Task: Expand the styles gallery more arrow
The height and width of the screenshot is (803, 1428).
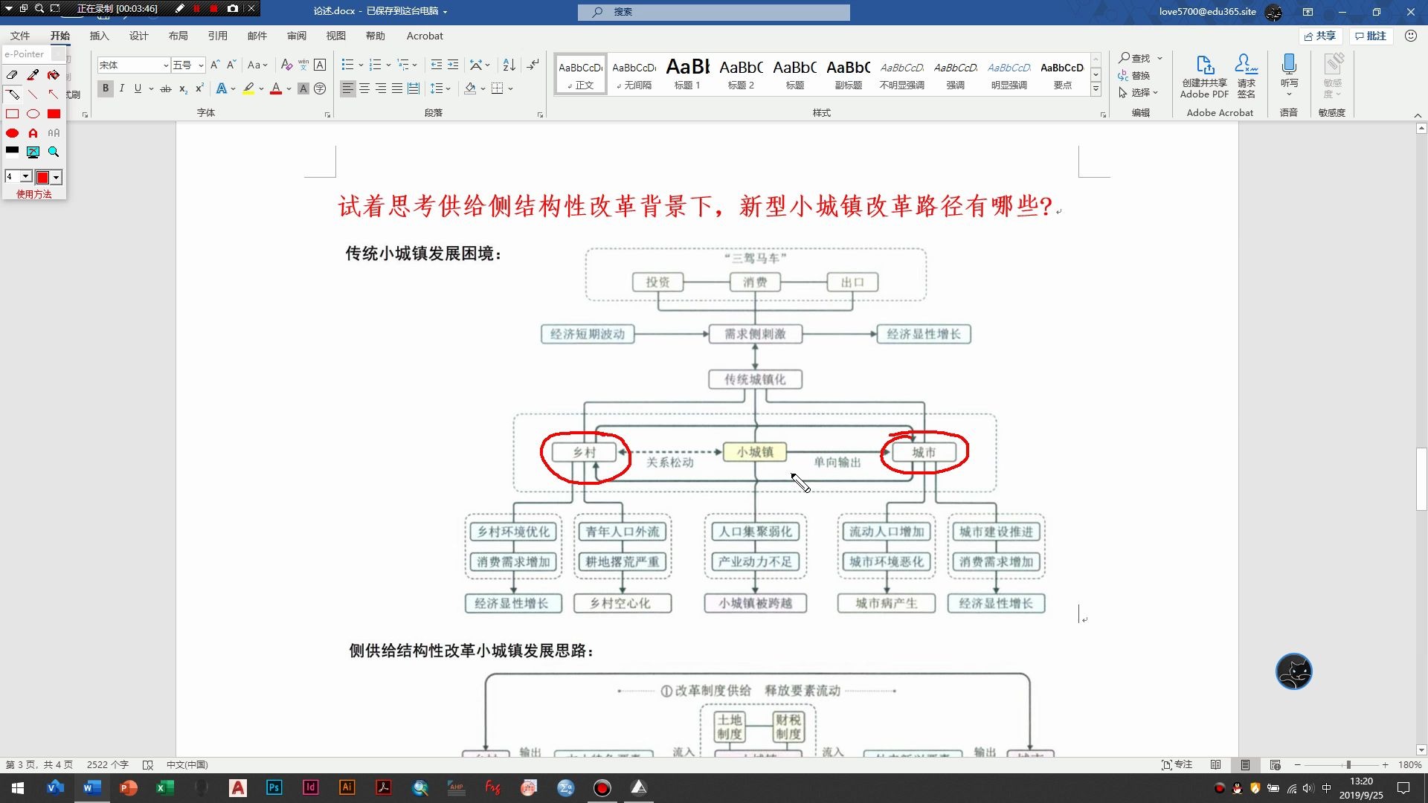Action: point(1096,89)
